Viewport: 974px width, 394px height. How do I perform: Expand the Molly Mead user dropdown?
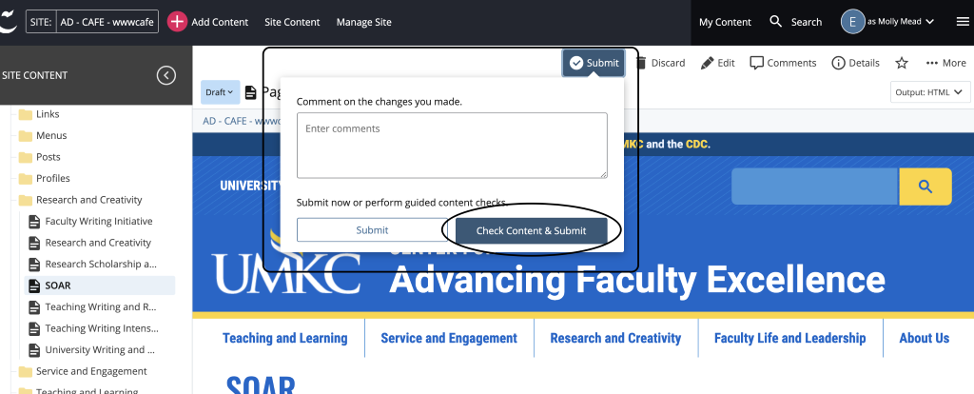[900, 22]
